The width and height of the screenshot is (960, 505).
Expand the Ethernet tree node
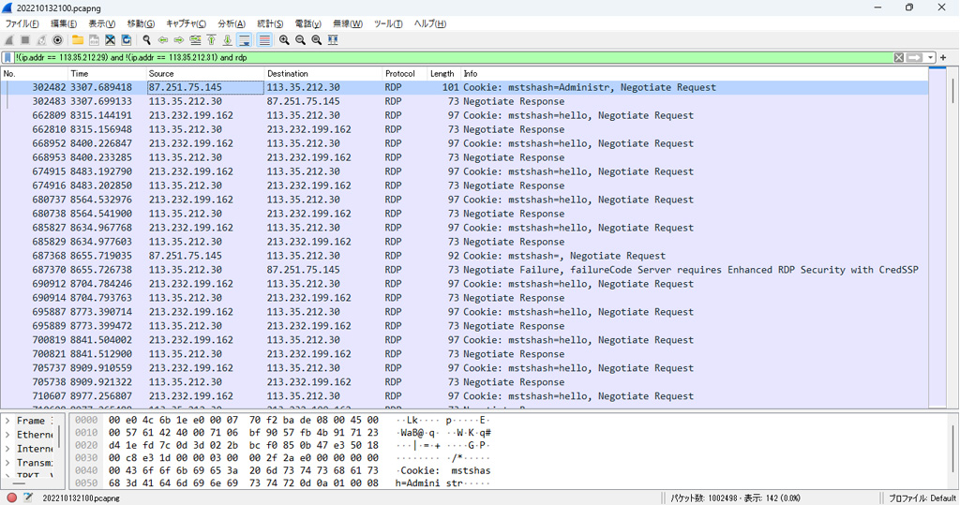(7, 436)
